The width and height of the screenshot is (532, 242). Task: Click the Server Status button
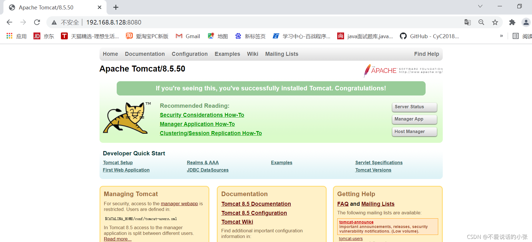coord(414,107)
